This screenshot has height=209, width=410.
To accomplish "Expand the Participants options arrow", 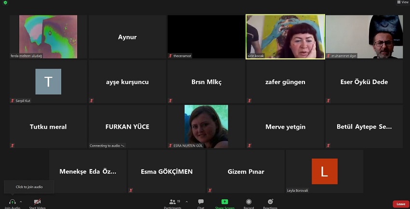I will [x=187, y=202].
